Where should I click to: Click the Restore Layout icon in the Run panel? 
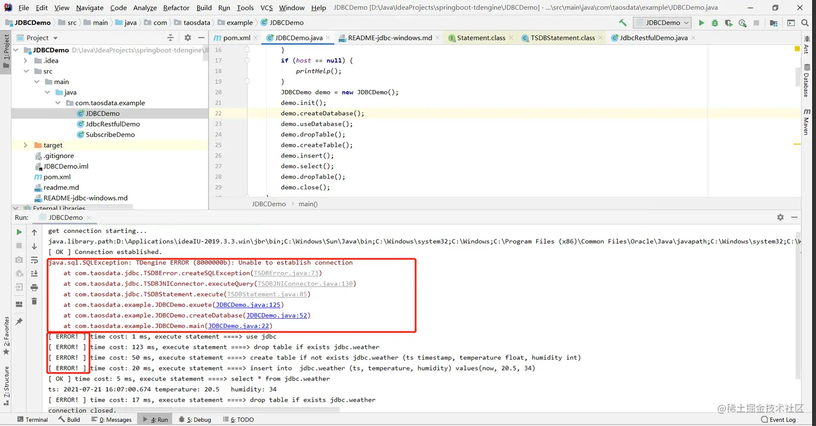click(19, 304)
